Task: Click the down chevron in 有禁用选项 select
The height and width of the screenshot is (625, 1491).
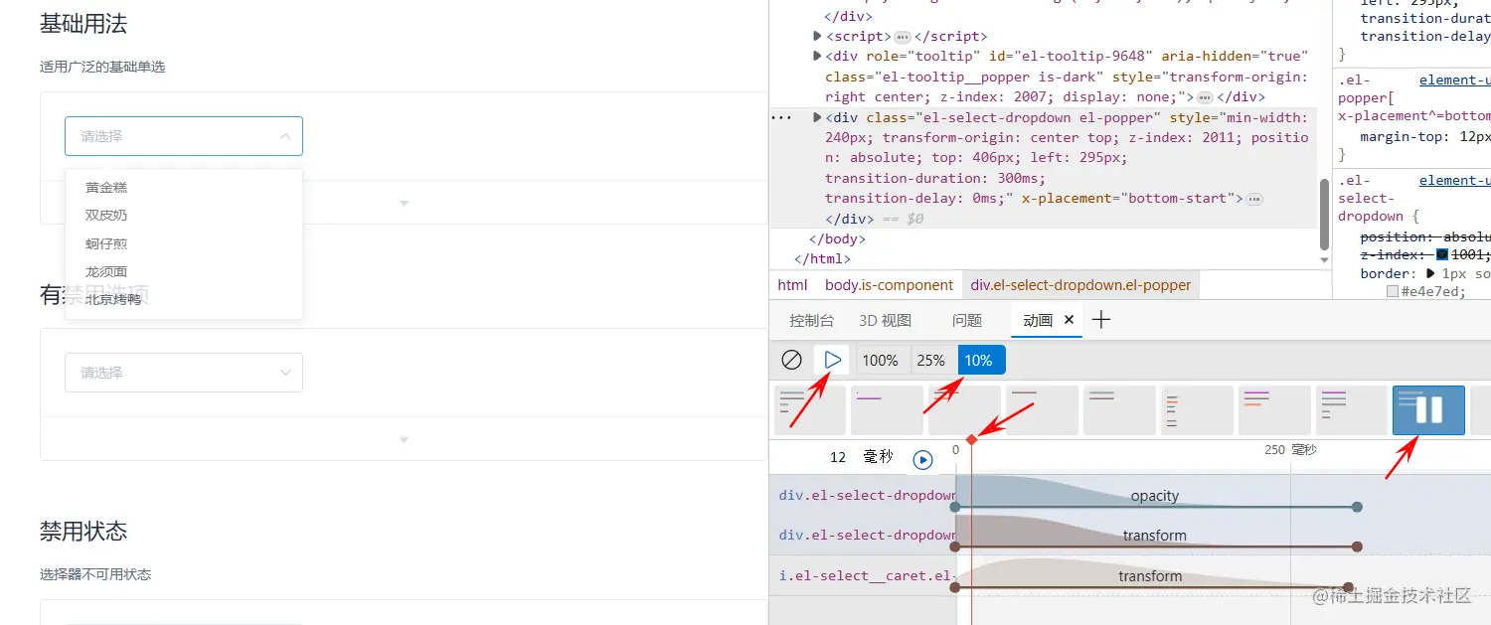Action: tap(285, 373)
